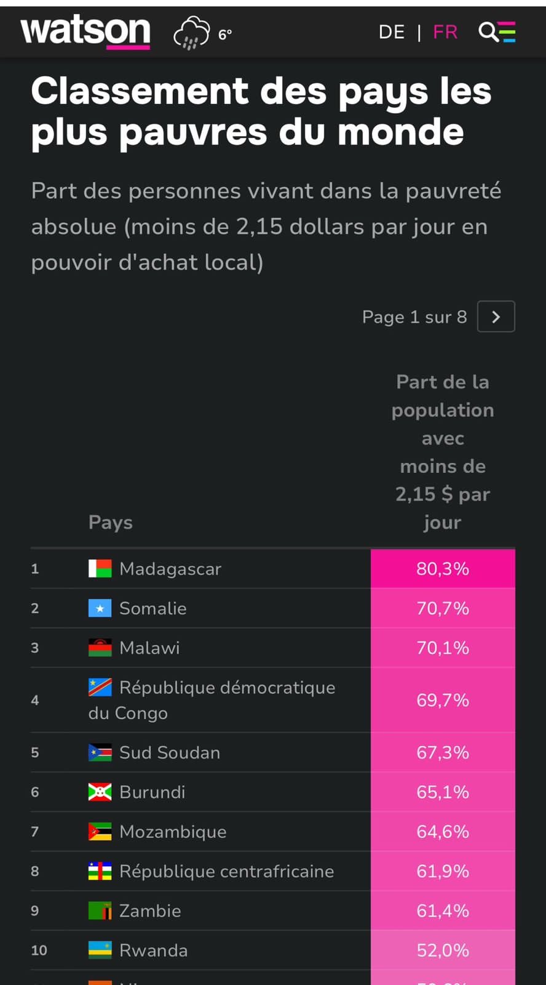
Task: Click the Malawi flag icon
Action: (x=100, y=648)
